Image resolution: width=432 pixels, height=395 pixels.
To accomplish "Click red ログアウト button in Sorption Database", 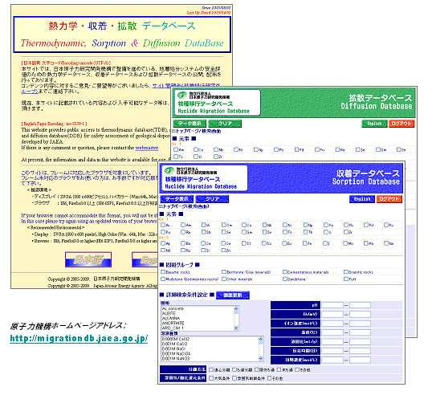I will coord(389,199).
